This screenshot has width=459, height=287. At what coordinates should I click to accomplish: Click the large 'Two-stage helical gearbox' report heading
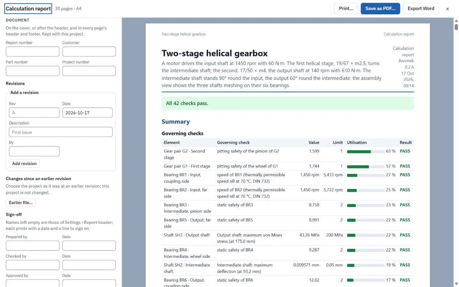(215, 53)
